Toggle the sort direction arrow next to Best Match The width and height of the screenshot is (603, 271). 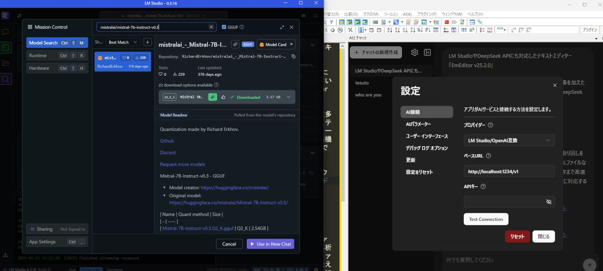coord(147,42)
